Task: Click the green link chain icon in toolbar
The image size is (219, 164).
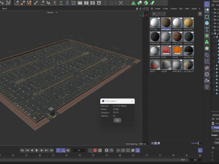Action: (x=152, y=3)
